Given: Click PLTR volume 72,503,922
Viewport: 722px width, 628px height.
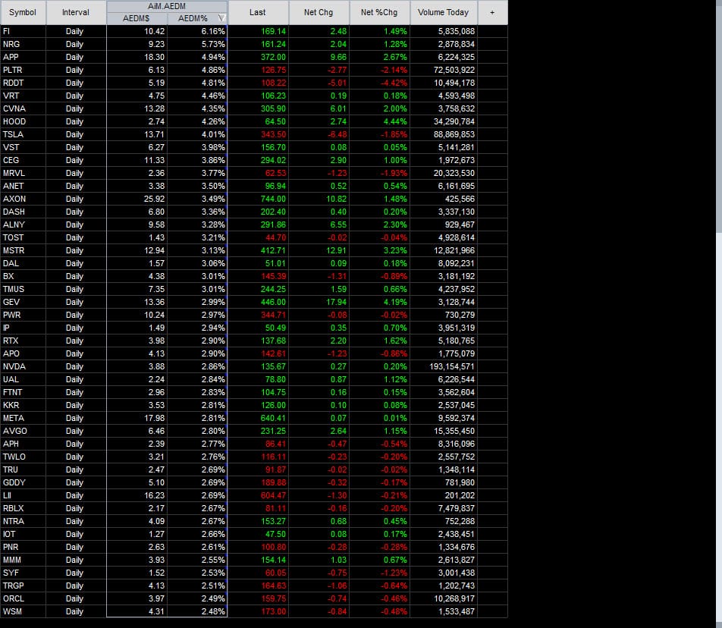Looking at the screenshot, I should pyautogui.click(x=454, y=70).
